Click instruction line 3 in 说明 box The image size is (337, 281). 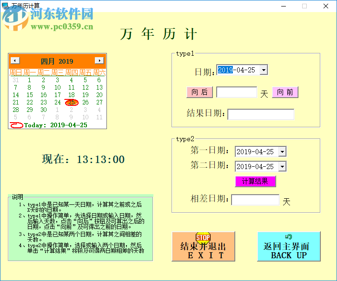tap(80, 236)
